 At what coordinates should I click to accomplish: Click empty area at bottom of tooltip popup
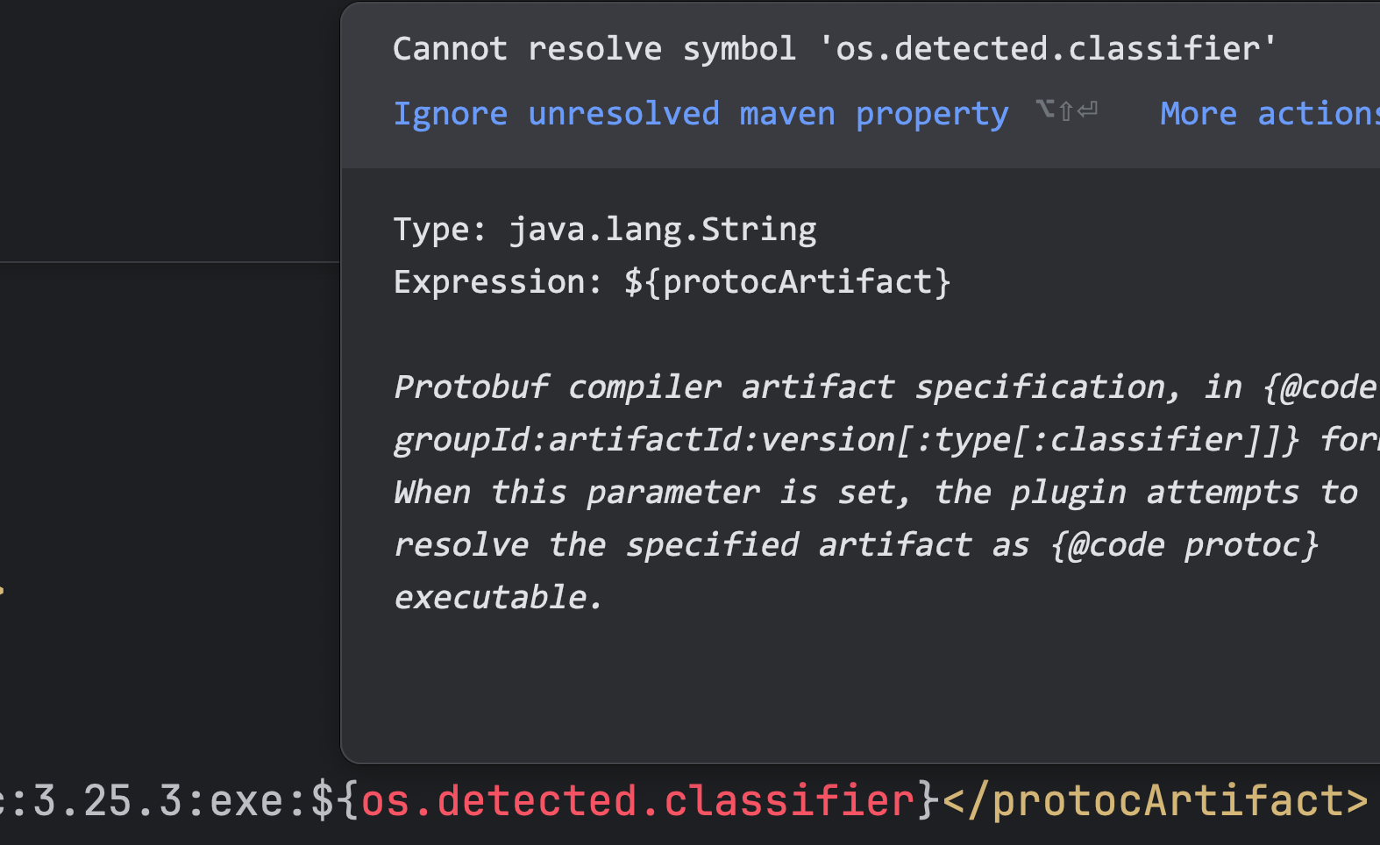[x=859, y=692]
